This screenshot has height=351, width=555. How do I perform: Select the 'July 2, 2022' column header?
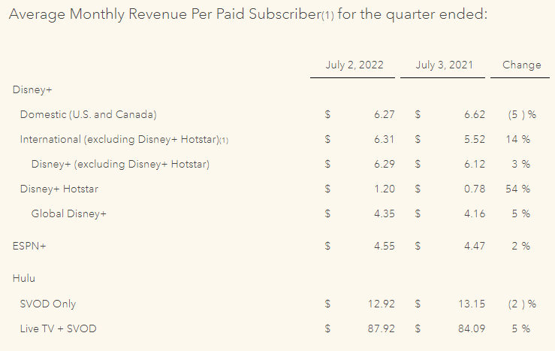[x=354, y=65]
